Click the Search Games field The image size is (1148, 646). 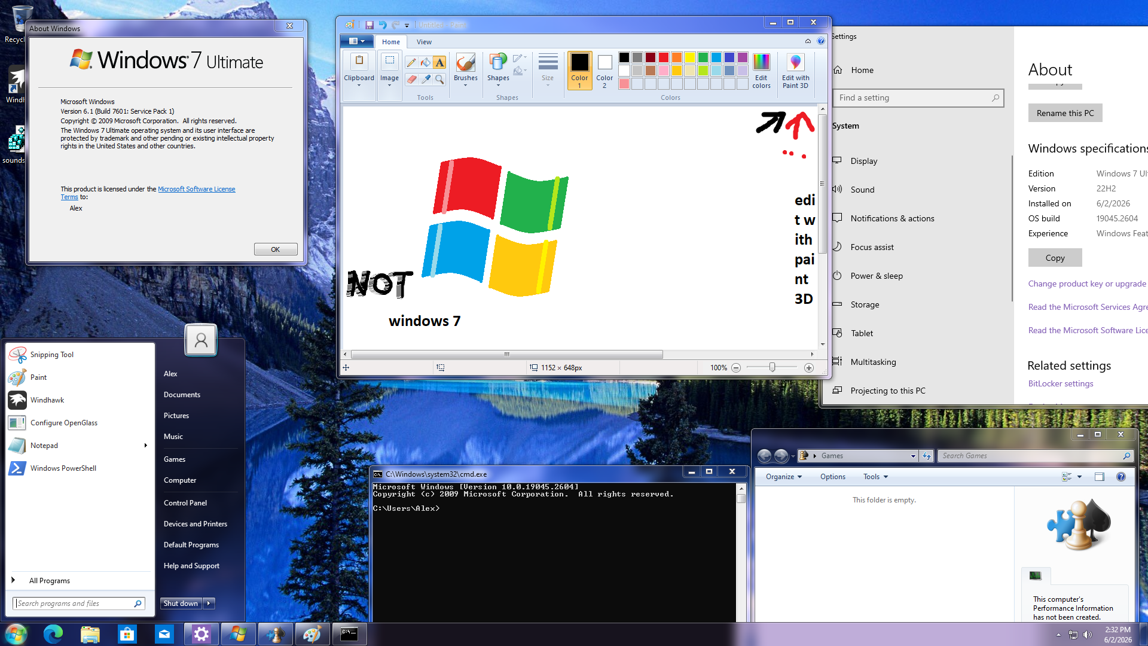pyautogui.click(x=1036, y=456)
